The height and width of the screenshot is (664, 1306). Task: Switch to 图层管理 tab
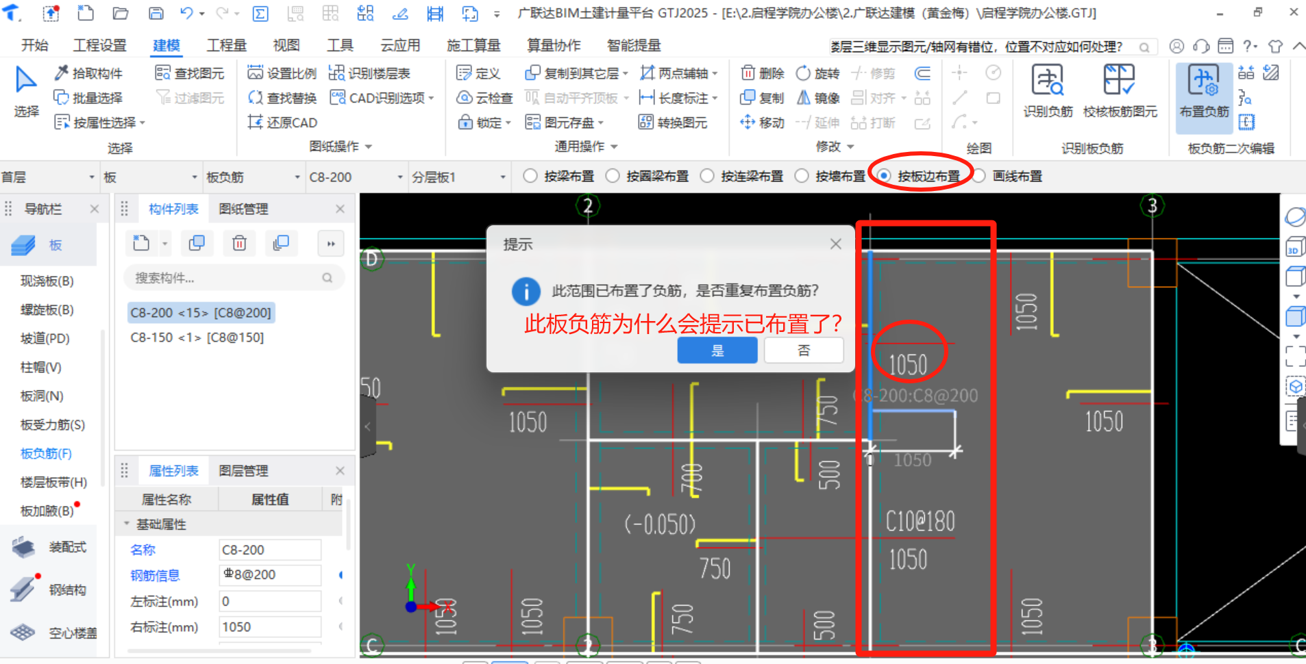pos(243,471)
